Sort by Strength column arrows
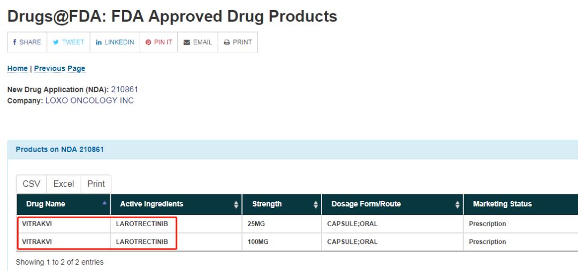This screenshot has width=578, height=271. (316, 205)
